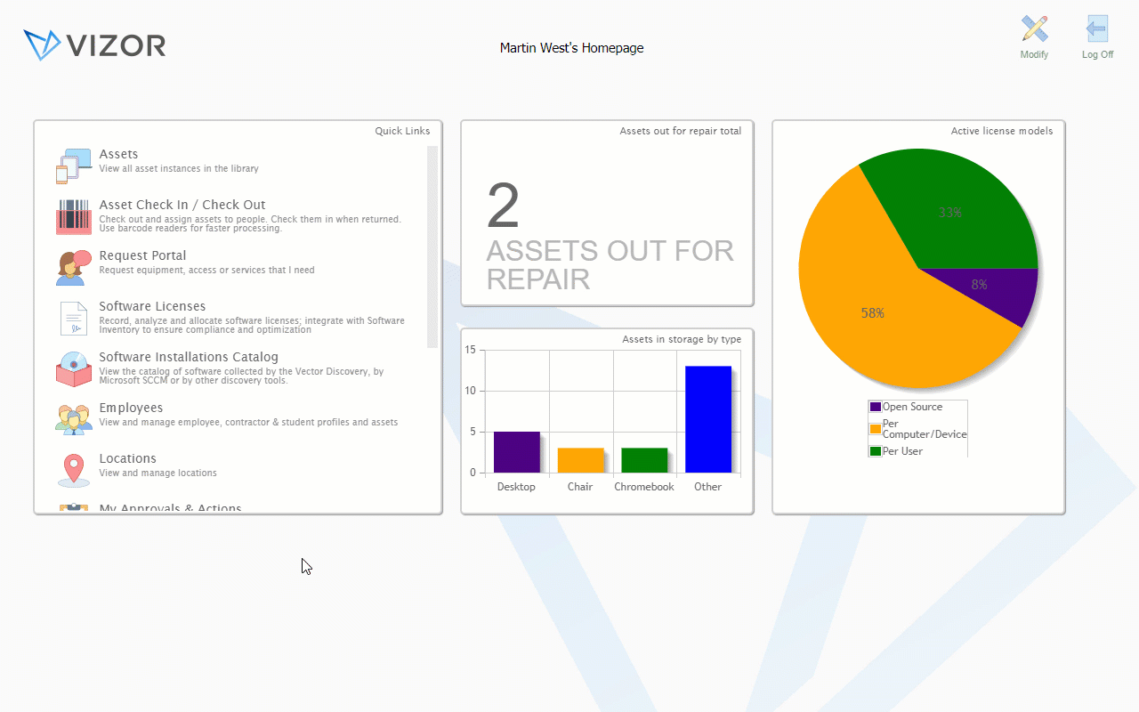Click 'View and manage locations' description

coord(158,473)
